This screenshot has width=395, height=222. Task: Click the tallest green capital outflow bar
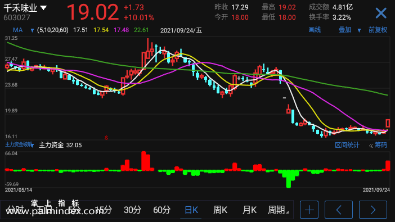click(x=289, y=179)
